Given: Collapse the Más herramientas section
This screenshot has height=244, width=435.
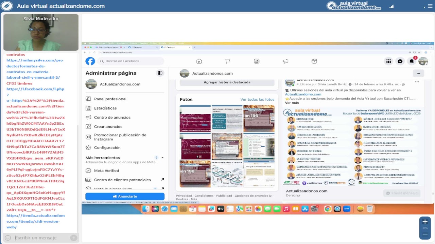Looking at the screenshot, I should click(162, 158).
